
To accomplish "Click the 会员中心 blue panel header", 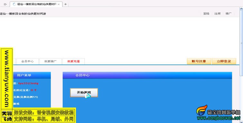I will point(147,75).
